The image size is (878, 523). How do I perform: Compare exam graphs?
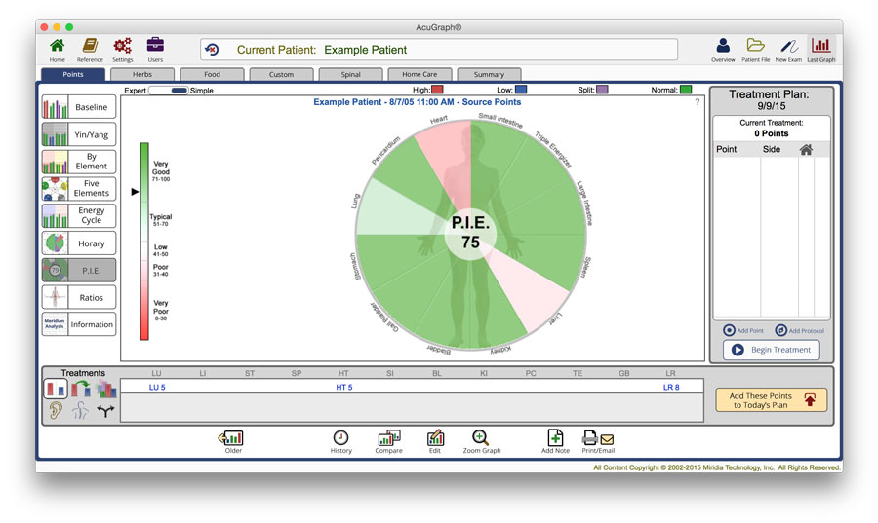pyautogui.click(x=388, y=441)
